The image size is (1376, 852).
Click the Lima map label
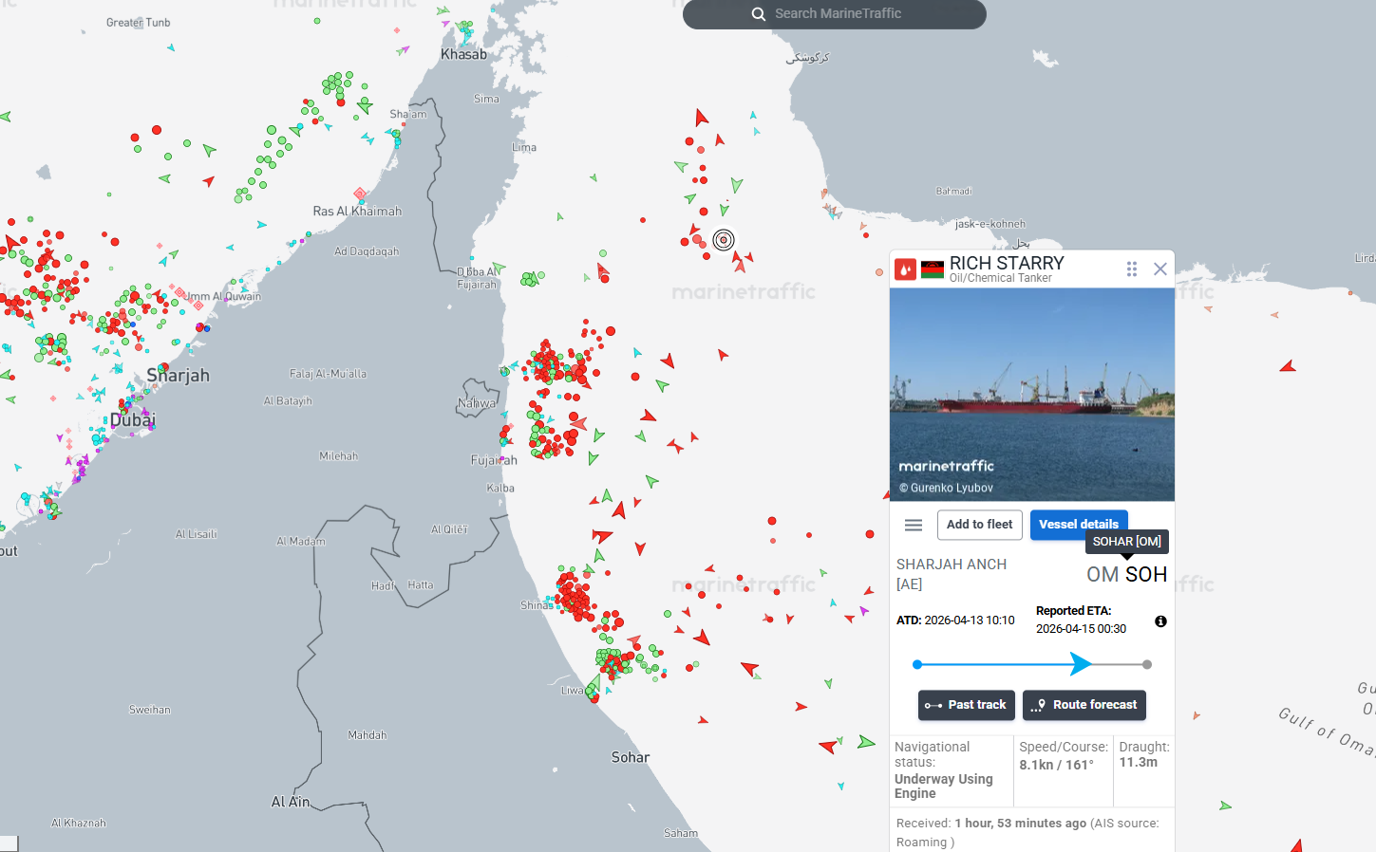click(524, 147)
